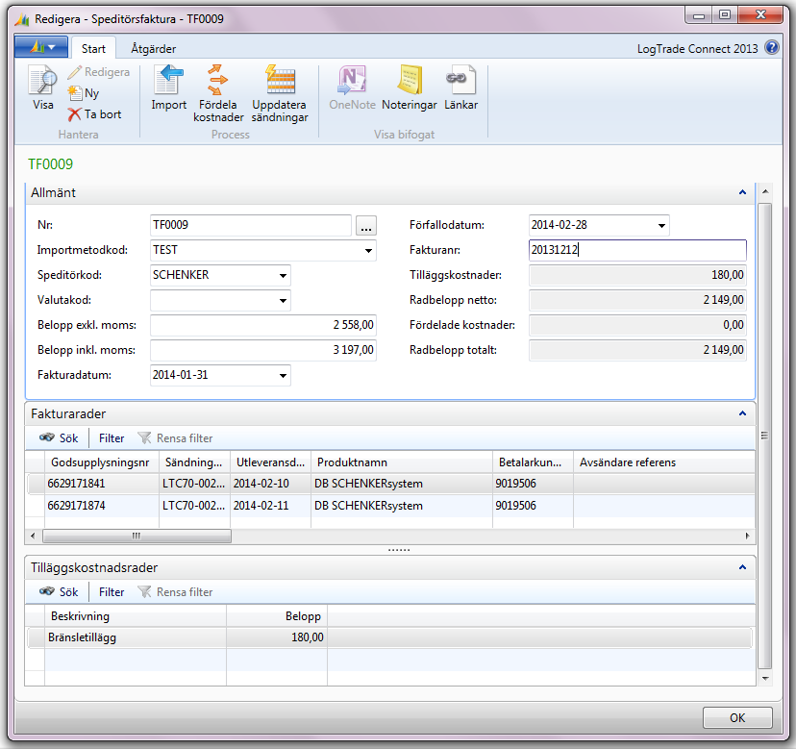
Task: Open Valutakod dropdown
Action: [283, 300]
